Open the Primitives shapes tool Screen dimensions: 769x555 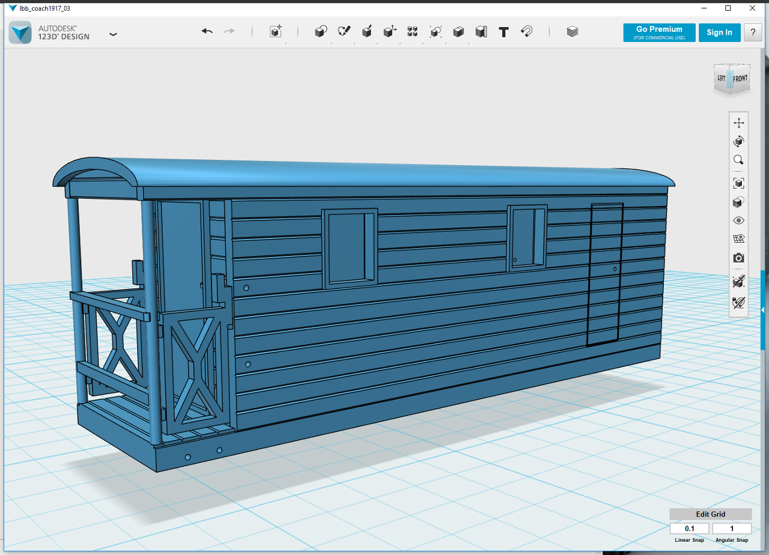coord(321,32)
